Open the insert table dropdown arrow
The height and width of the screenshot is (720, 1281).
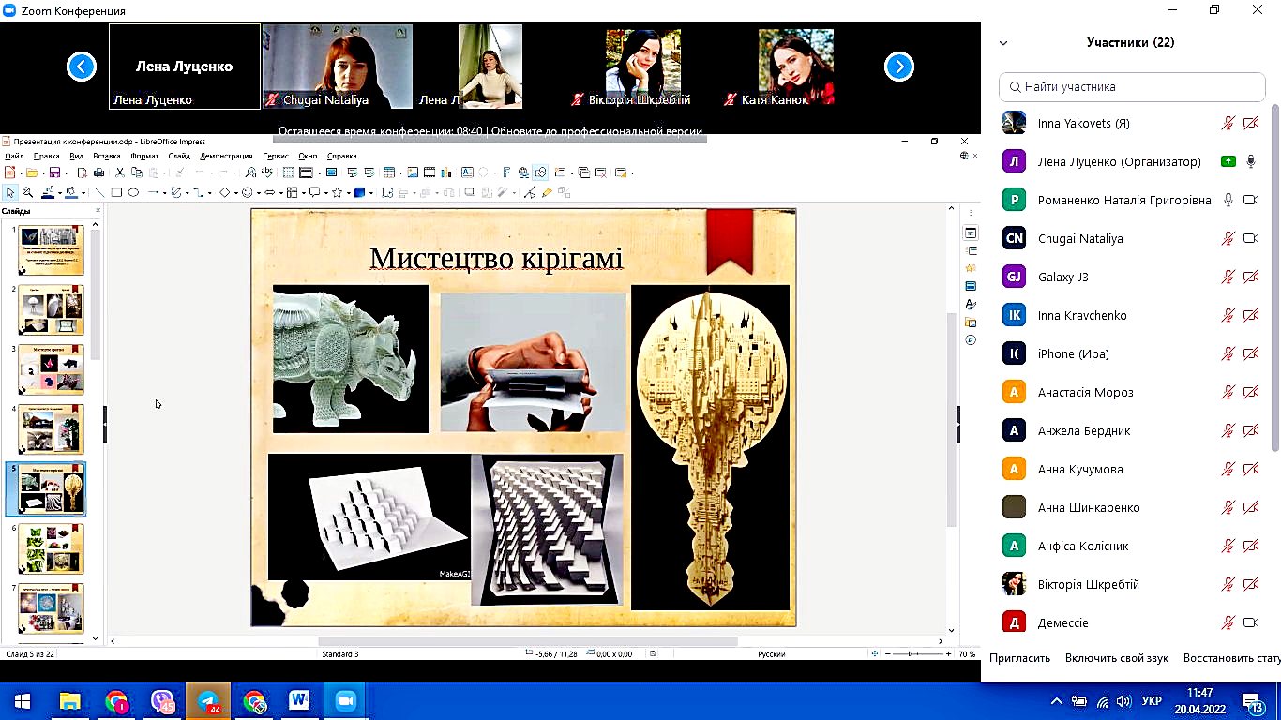point(400,173)
